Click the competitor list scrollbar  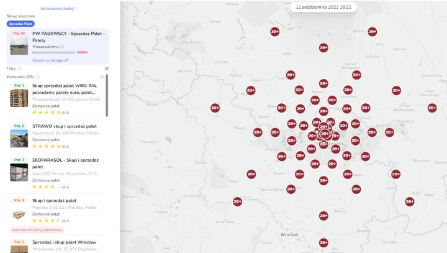coord(107,95)
